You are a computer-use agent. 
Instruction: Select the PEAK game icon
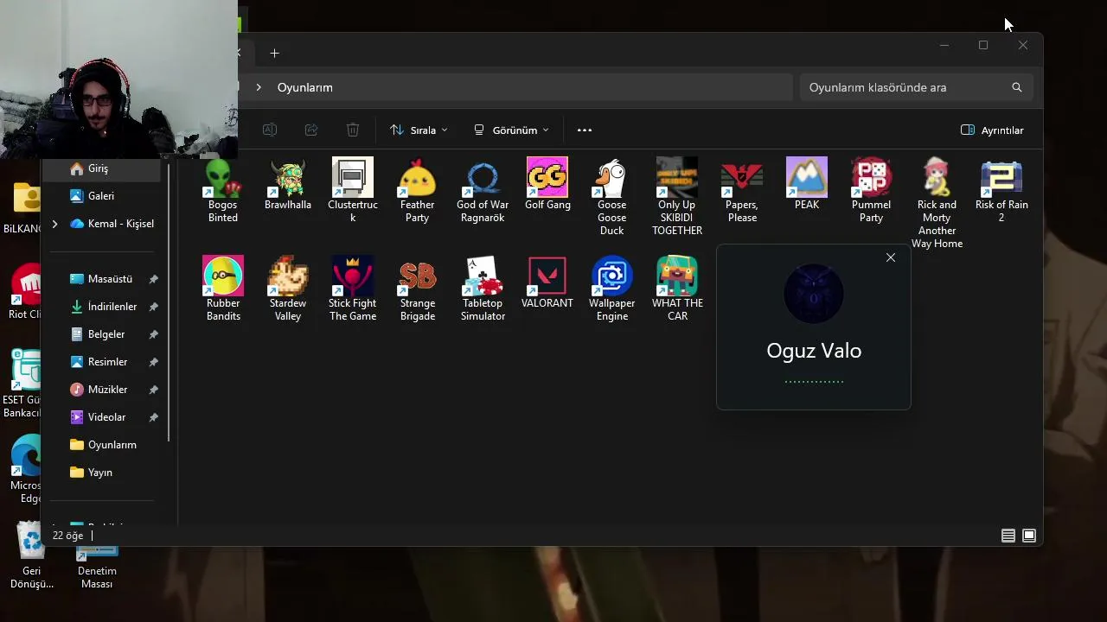click(x=807, y=185)
